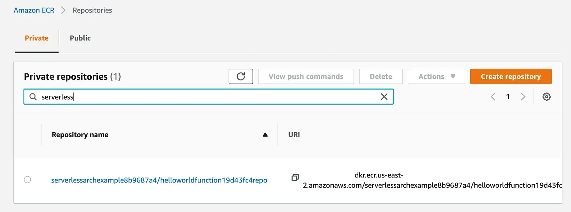Click View push commands button
The image size is (571, 212).
306,76
